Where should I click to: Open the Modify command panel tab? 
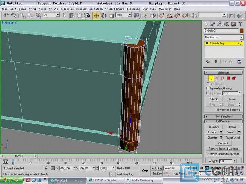point(213,24)
